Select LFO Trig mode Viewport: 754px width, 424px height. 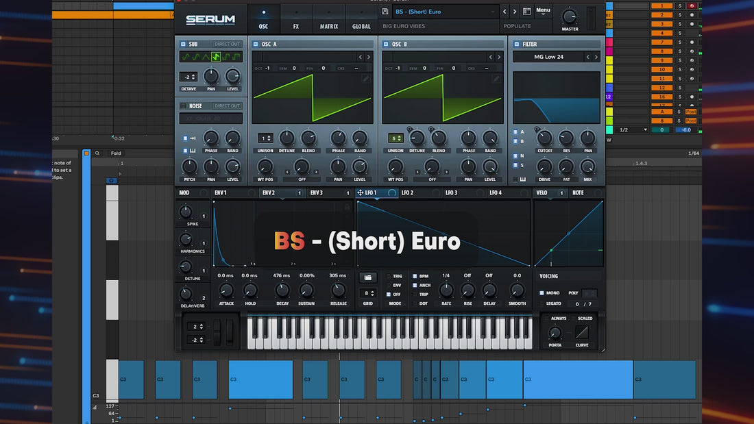tap(389, 277)
